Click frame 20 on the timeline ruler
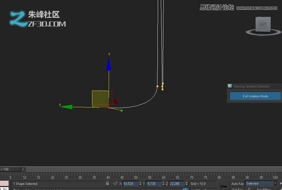The width and height of the screenshot is (282, 190). [x=52, y=177]
